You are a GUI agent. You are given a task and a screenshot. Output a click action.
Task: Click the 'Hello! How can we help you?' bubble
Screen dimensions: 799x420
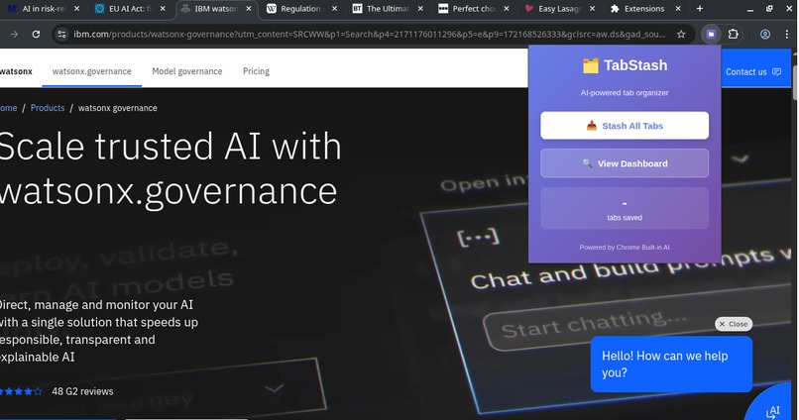(x=671, y=364)
